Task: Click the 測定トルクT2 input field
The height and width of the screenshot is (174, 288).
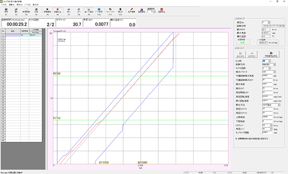Action: pyautogui.click(x=267, y=113)
